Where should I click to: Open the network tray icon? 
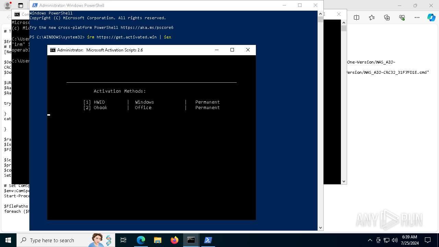tap(387, 240)
